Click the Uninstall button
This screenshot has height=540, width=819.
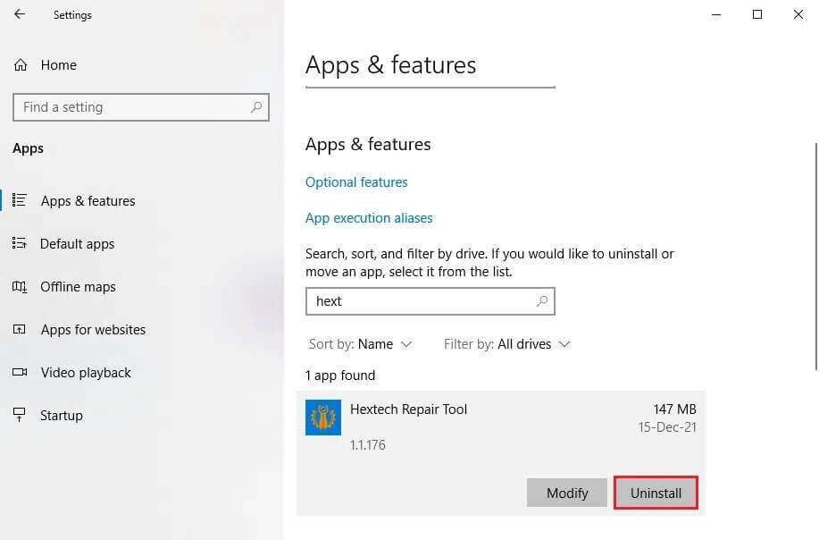[656, 493]
